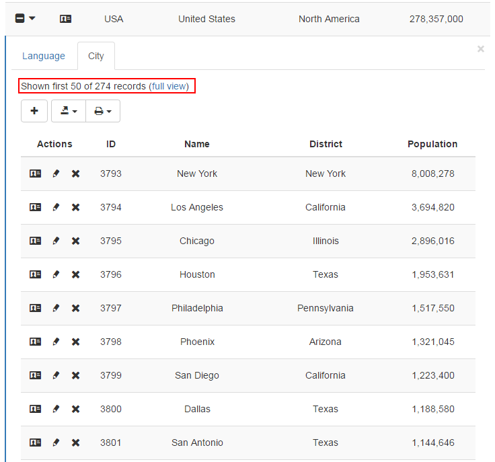
Task: Open the full view link
Action: click(x=169, y=86)
